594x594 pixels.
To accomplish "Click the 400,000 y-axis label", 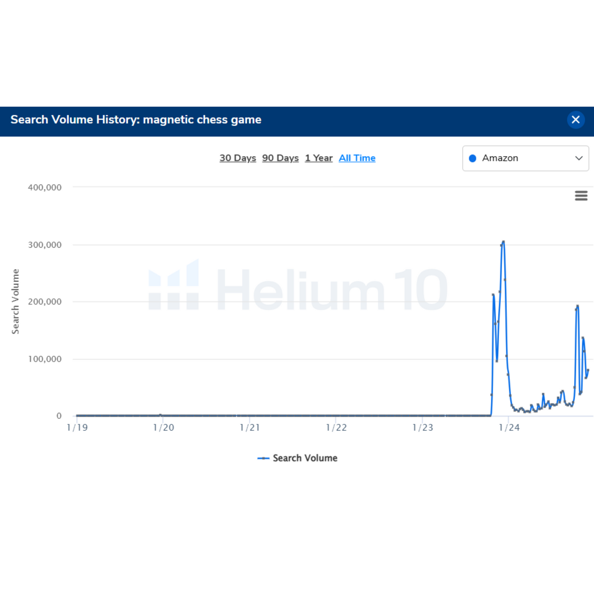I will 45,187.
